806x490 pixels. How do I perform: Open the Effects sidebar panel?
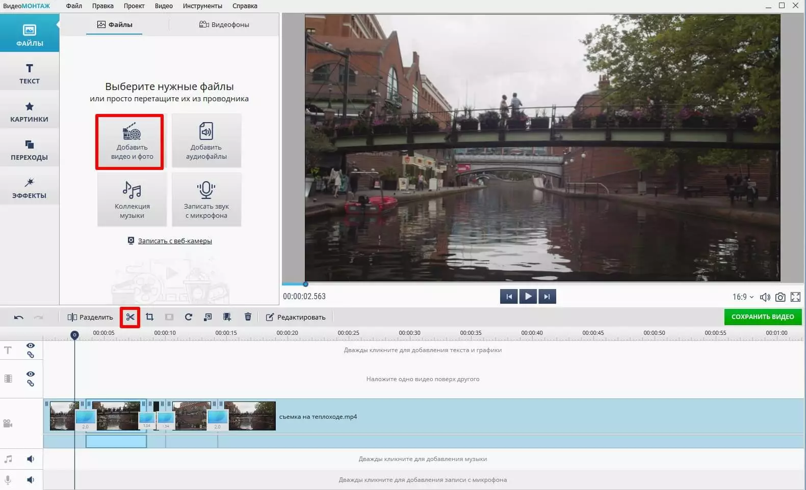pos(30,188)
